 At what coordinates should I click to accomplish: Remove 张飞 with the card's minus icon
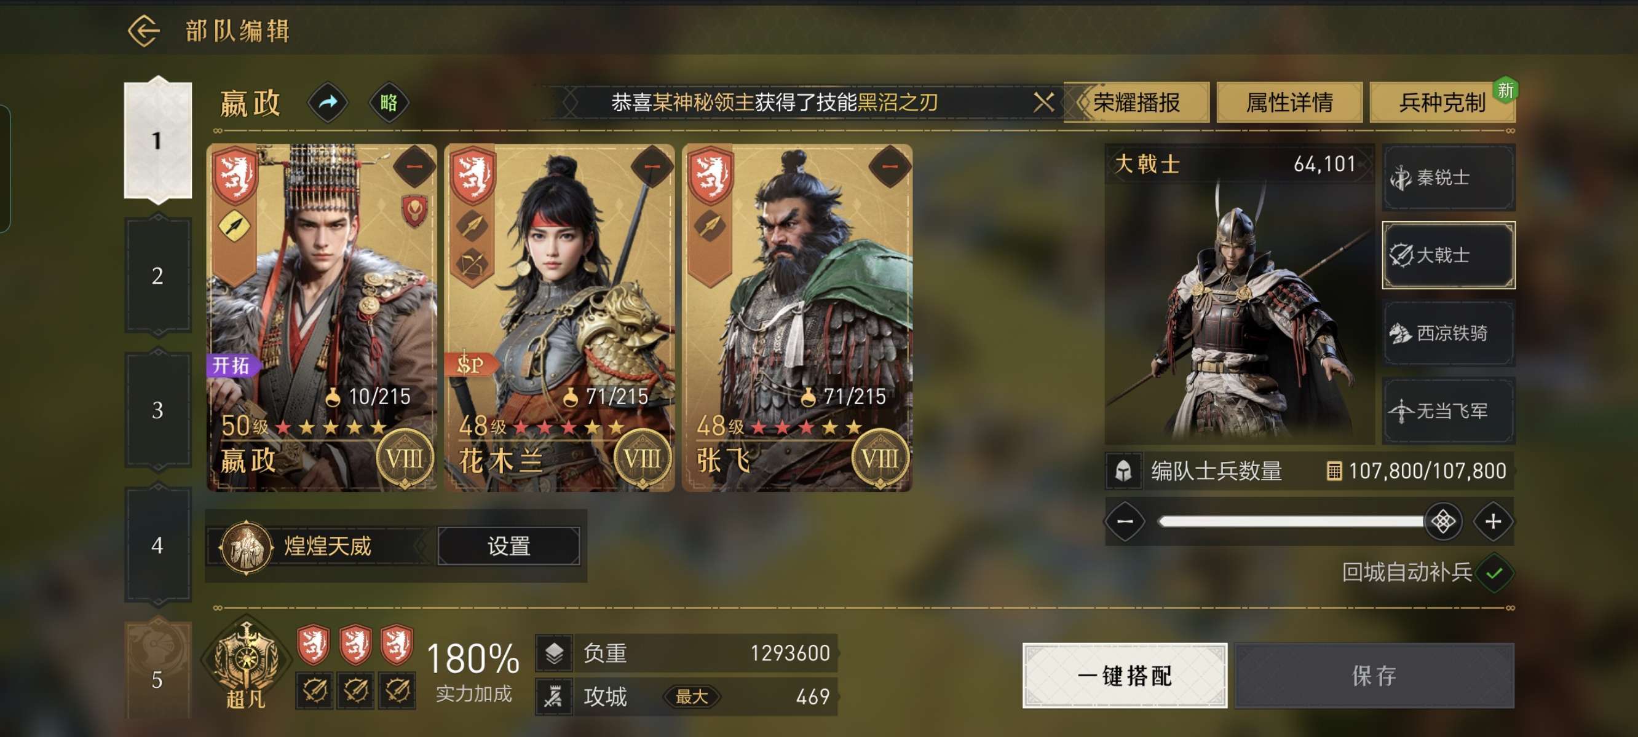pos(890,166)
